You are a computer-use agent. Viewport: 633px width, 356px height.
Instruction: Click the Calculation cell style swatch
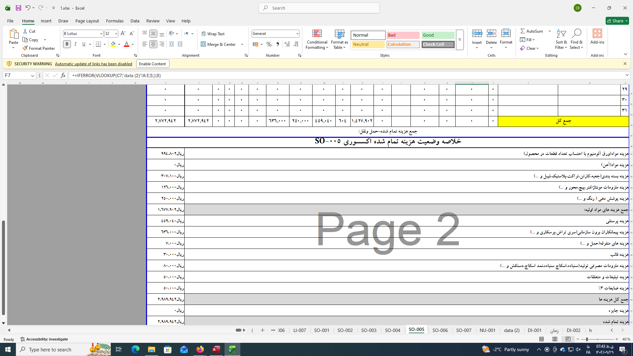[403, 44]
